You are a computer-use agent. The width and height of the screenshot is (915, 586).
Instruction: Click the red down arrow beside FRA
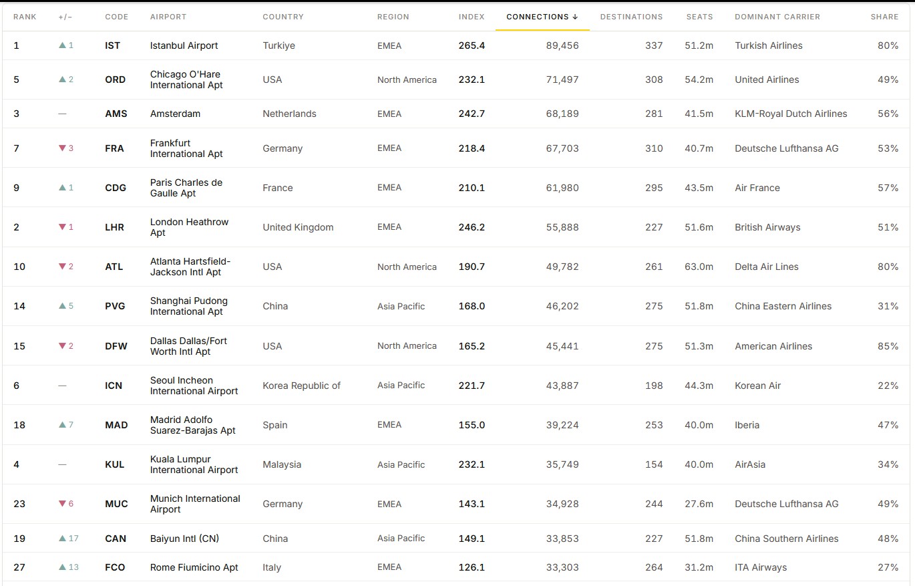(x=62, y=148)
